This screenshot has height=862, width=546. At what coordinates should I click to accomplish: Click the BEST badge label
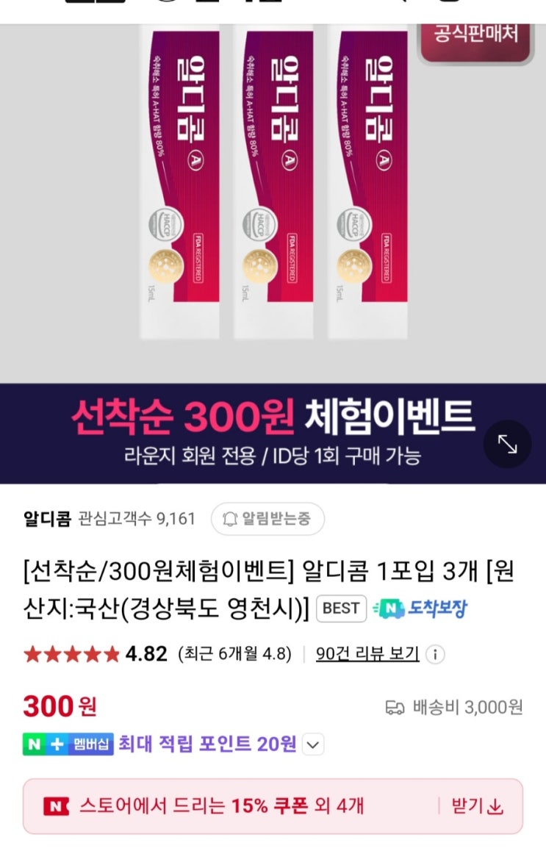341,608
